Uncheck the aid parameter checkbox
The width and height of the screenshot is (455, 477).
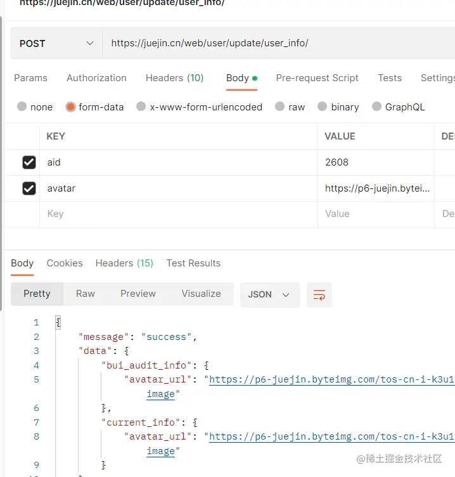click(x=29, y=162)
